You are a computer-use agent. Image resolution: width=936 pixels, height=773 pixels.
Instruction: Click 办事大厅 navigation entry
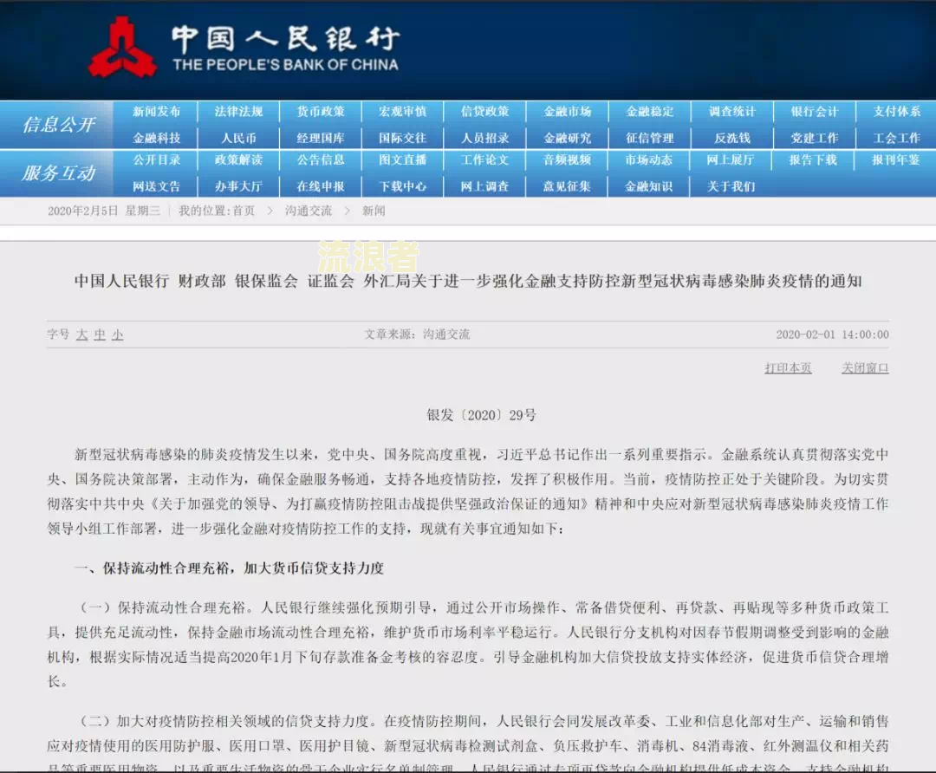pos(239,187)
